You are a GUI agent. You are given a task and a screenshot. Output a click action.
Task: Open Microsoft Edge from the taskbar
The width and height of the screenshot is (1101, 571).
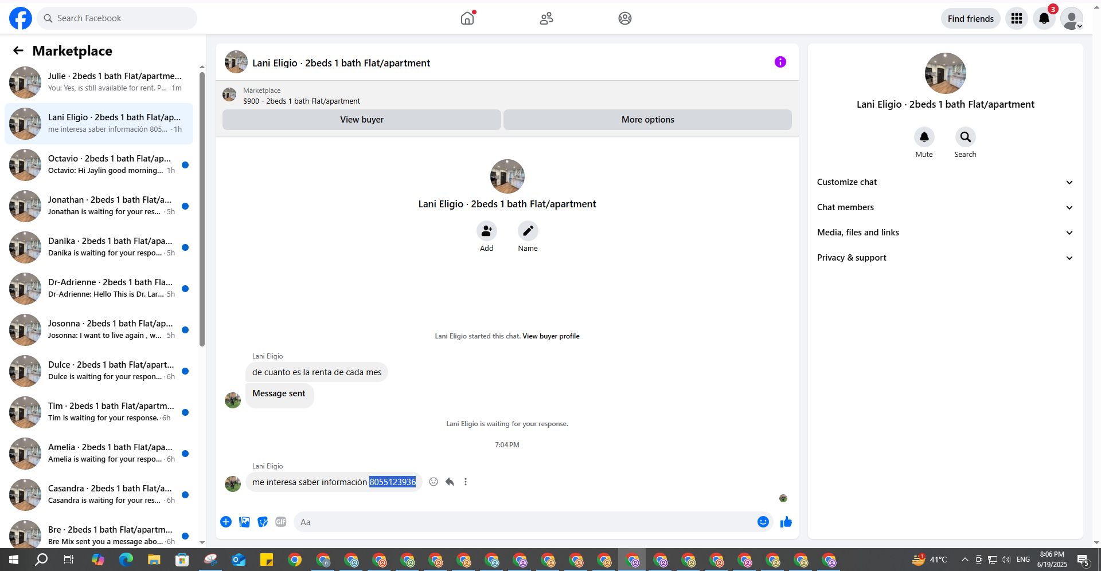(126, 560)
